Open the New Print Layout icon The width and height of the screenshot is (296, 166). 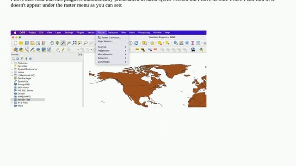point(32,43)
